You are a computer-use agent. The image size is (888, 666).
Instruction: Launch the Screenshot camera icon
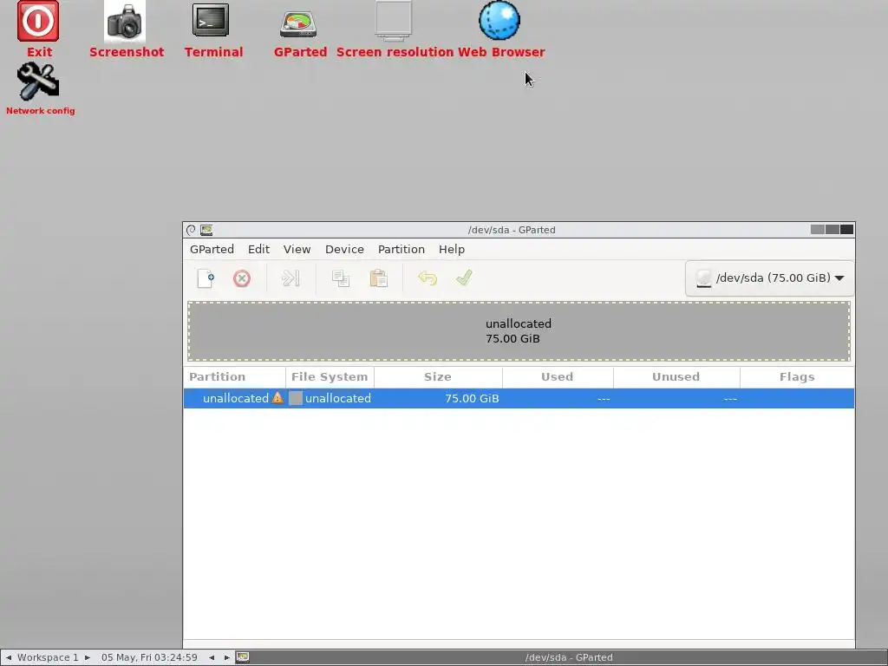[125, 22]
